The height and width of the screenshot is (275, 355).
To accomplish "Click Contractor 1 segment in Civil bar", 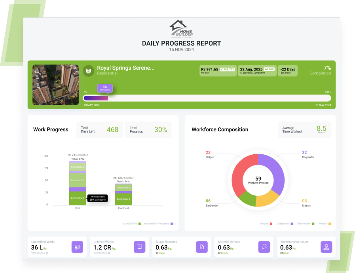I will coord(78,198).
